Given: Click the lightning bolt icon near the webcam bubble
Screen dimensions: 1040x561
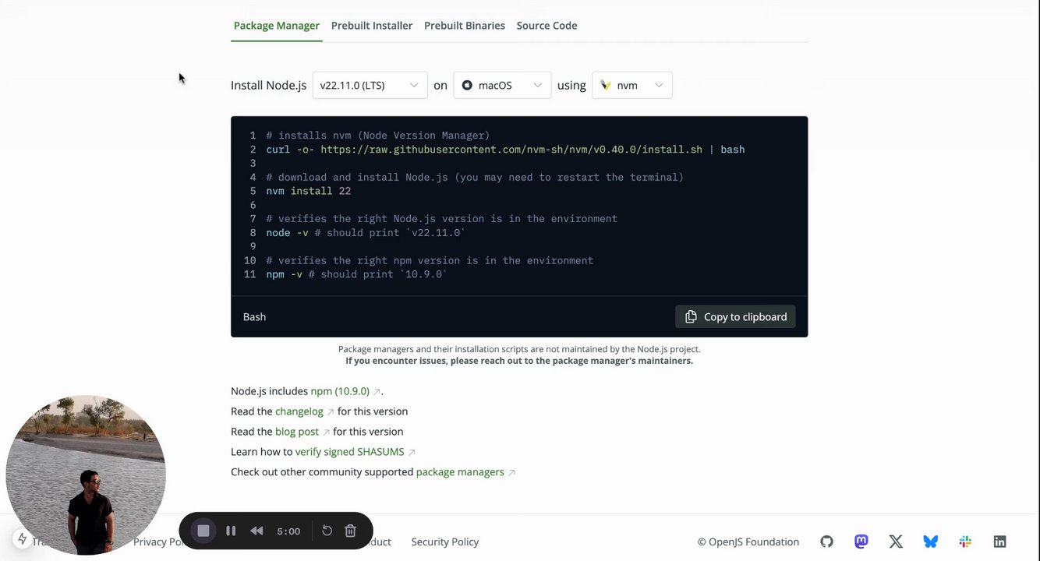Looking at the screenshot, I should tap(22, 538).
